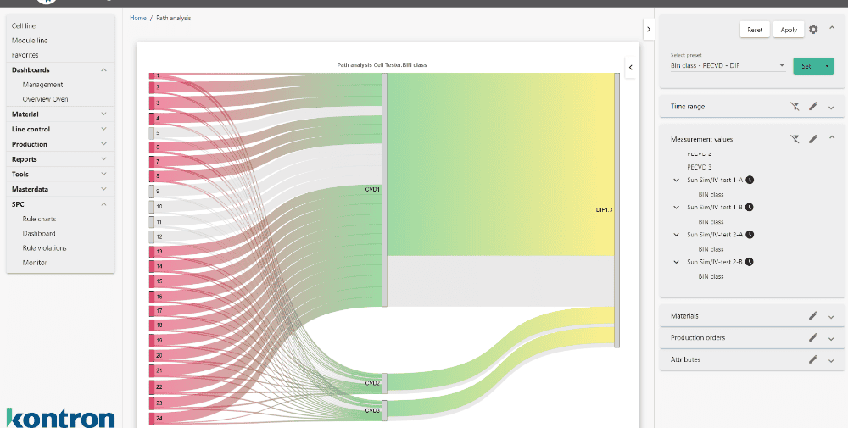The height and width of the screenshot is (428, 848).
Task: Edit Measurement values with pencil icon
Action: 813,139
